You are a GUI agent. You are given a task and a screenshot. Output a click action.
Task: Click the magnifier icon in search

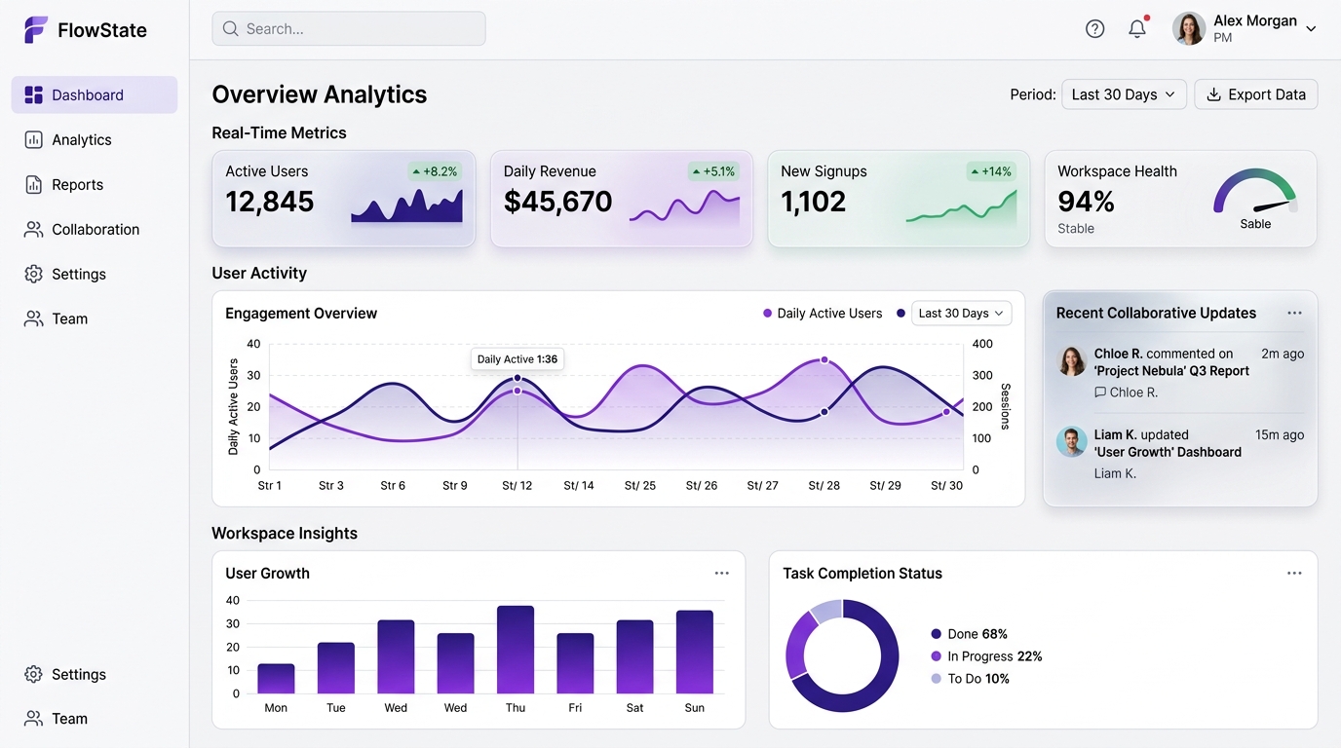[x=231, y=29]
